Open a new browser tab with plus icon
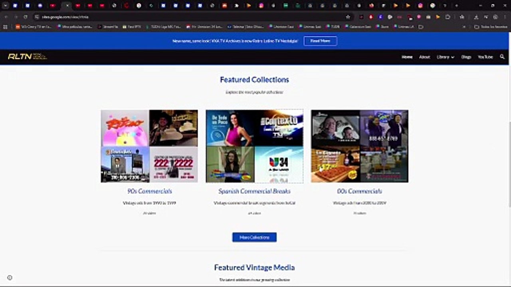Image resolution: width=511 pixels, height=287 pixels. pyautogui.click(x=457, y=6)
